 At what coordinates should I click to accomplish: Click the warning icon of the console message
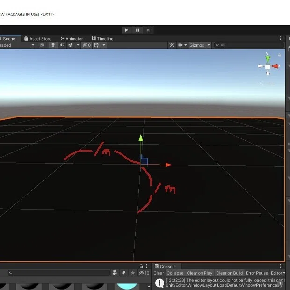click(x=159, y=283)
